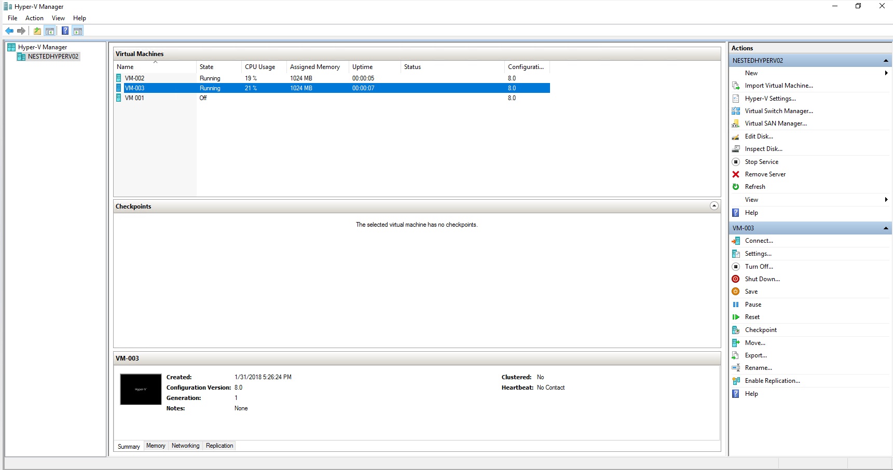The image size is (893, 470).
Task: Click the Import Virtual Machine icon
Action: click(736, 86)
